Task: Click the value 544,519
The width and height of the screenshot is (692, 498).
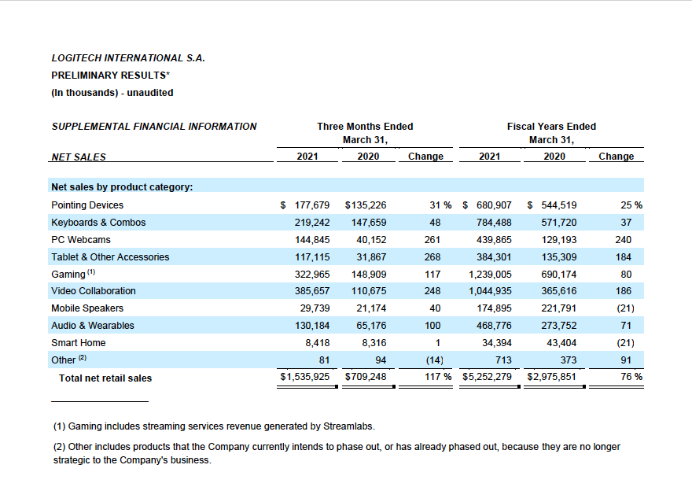Action: tap(559, 205)
